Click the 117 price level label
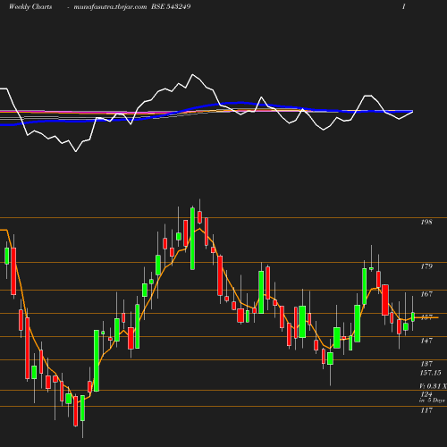The height and width of the screenshot is (447, 447). tap(426, 410)
